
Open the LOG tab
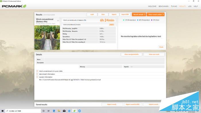pyautogui.click(x=190, y=6)
